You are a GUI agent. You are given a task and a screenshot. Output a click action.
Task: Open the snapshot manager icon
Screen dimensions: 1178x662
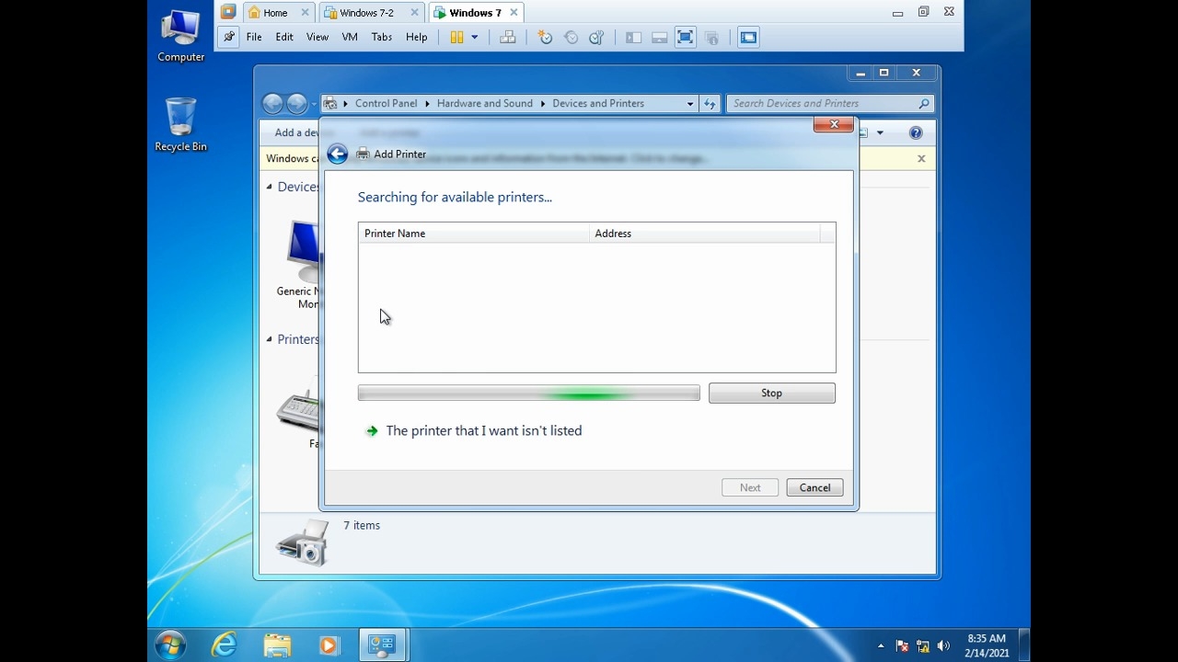click(x=596, y=38)
